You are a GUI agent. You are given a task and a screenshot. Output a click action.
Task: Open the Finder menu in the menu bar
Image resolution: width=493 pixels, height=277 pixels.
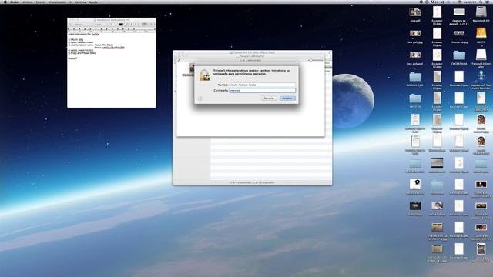tap(15, 2)
